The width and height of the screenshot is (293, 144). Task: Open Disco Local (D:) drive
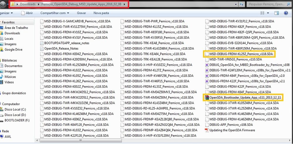pos(15,115)
